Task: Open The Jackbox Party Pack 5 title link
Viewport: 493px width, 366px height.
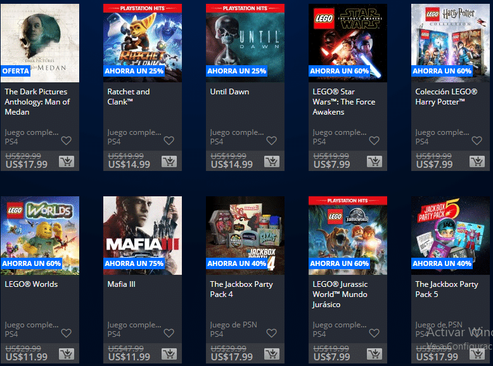Action: click(x=447, y=289)
